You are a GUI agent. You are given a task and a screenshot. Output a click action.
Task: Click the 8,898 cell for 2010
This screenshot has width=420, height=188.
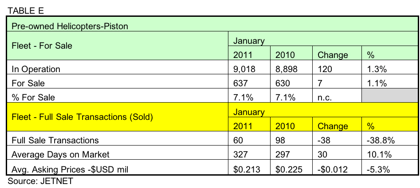tap(287, 69)
